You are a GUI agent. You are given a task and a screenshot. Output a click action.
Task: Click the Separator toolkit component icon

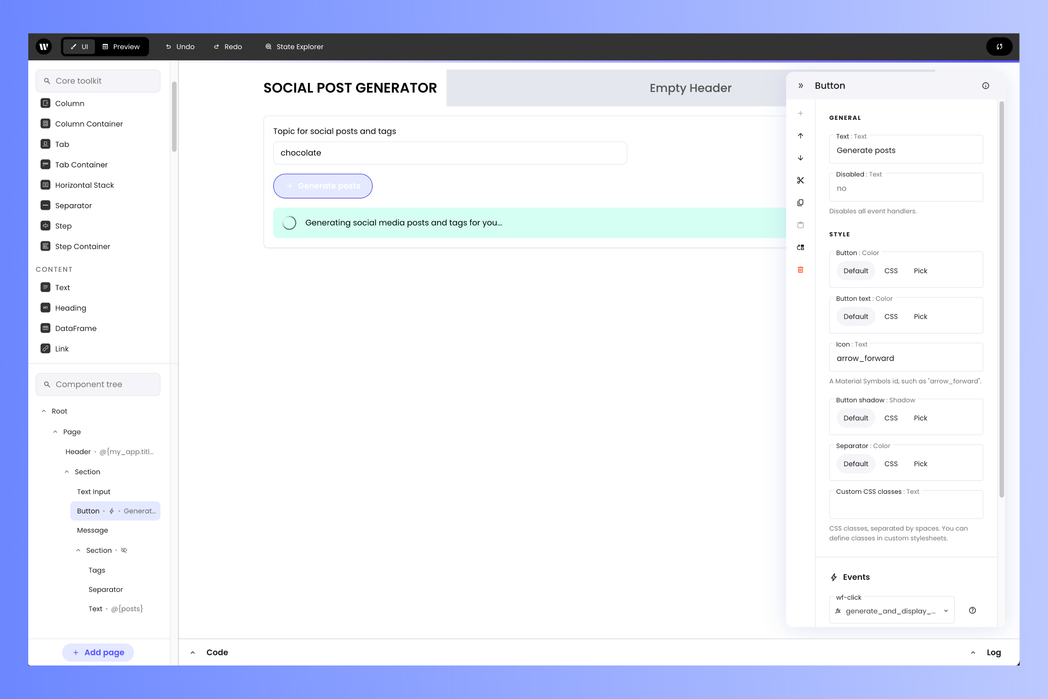pyautogui.click(x=45, y=205)
